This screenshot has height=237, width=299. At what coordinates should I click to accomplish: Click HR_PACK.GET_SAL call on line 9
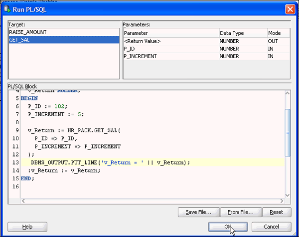click(94, 130)
